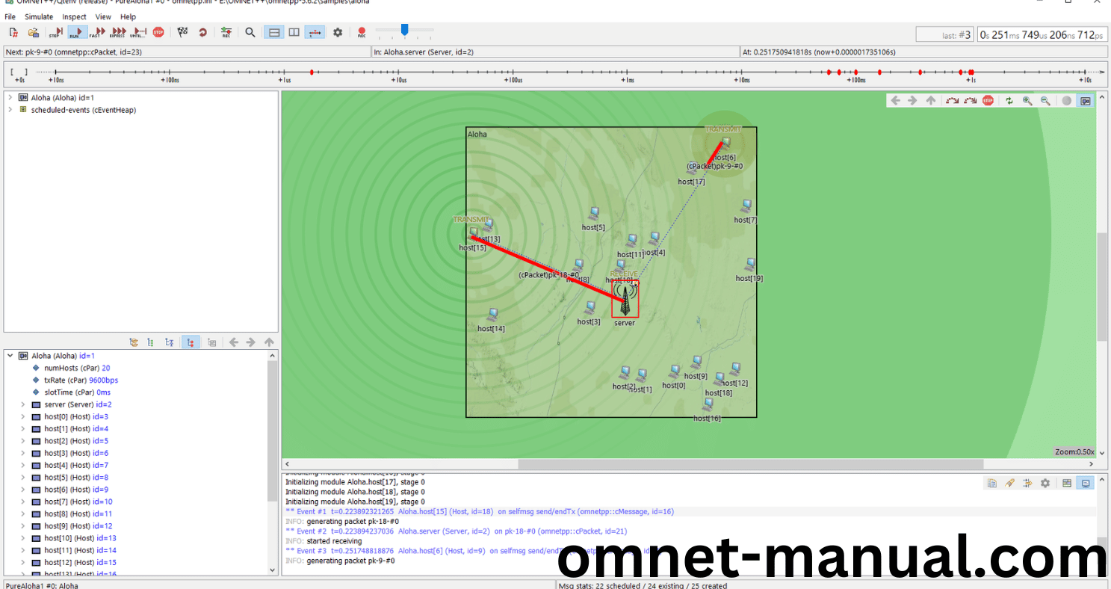Click canvas toolbar back arrow
Screen dimensions: 1111x589
coord(895,100)
